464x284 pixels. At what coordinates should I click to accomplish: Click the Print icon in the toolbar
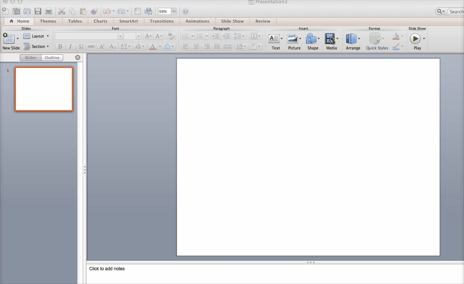click(48, 12)
